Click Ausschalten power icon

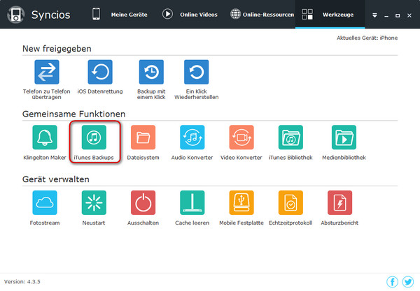tap(143, 202)
